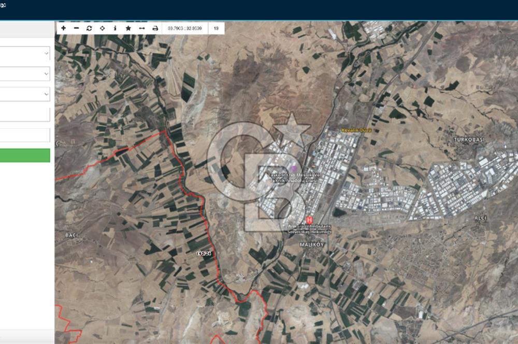Open the third dropdown in side panel
This screenshot has width=518, height=344.
pos(25,94)
